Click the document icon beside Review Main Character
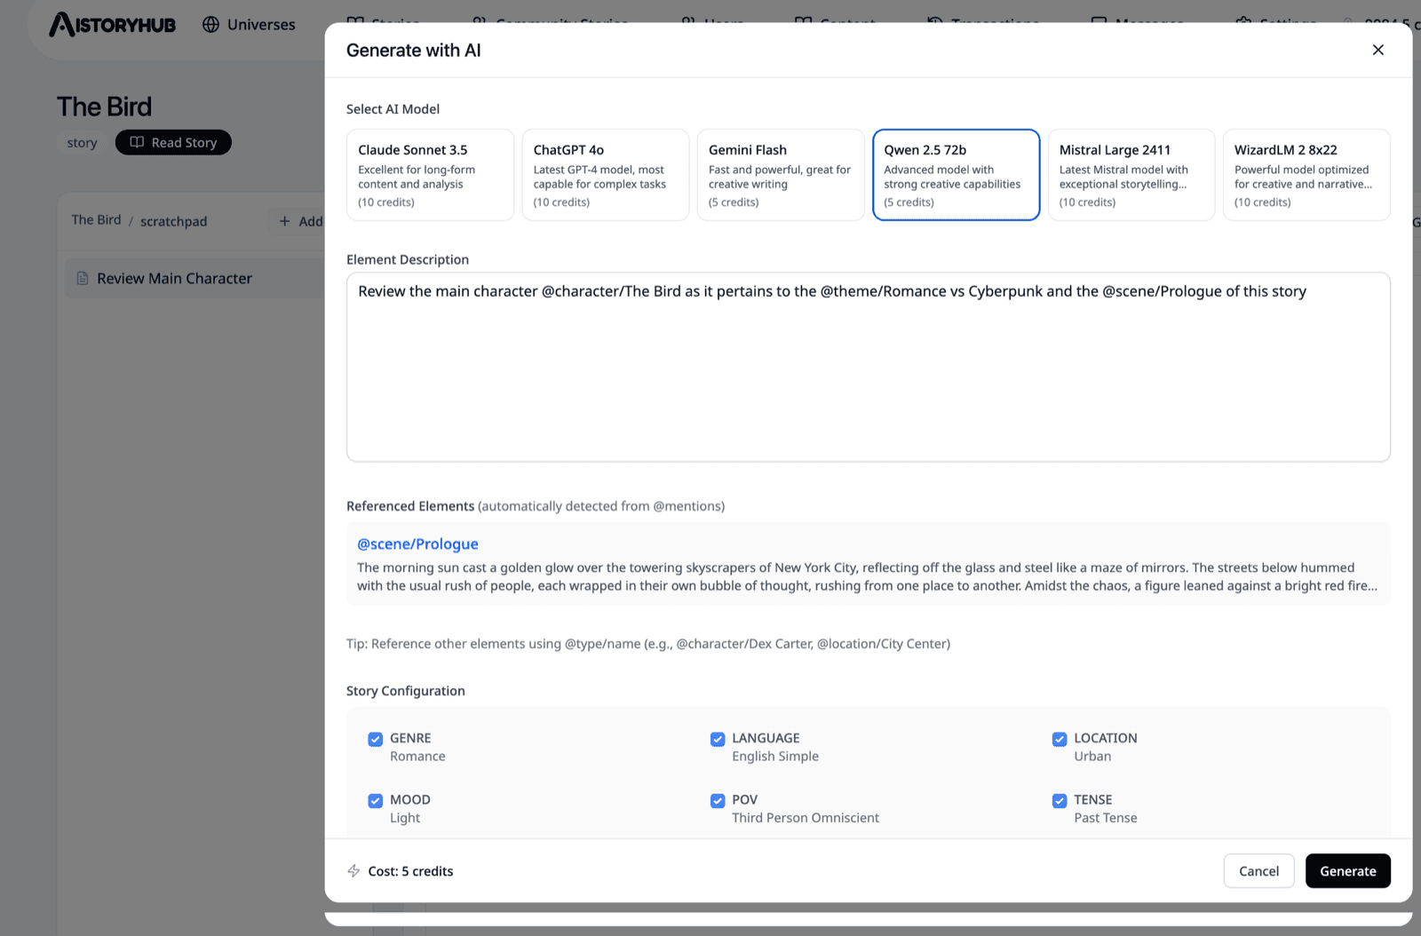Image resolution: width=1421 pixels, height=936 pixels. (83, 279)
